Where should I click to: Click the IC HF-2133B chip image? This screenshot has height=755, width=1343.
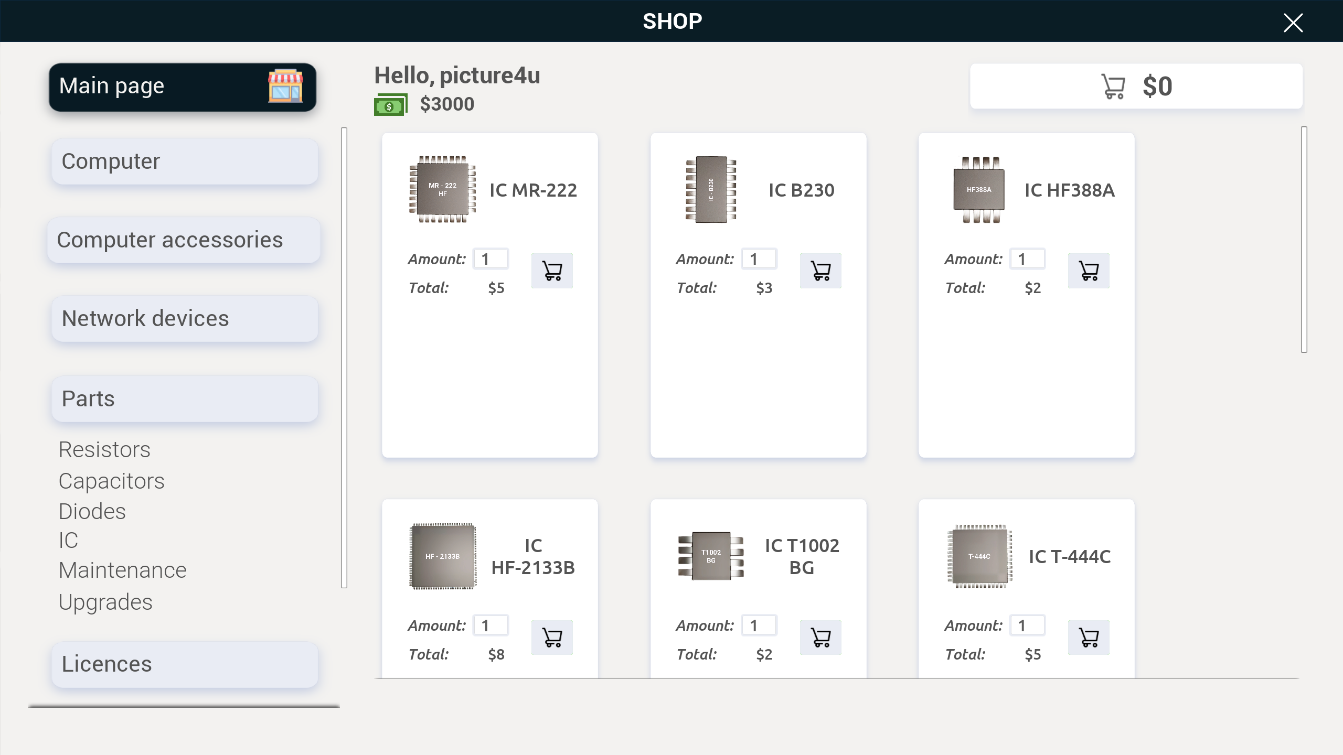coord(442,556)
